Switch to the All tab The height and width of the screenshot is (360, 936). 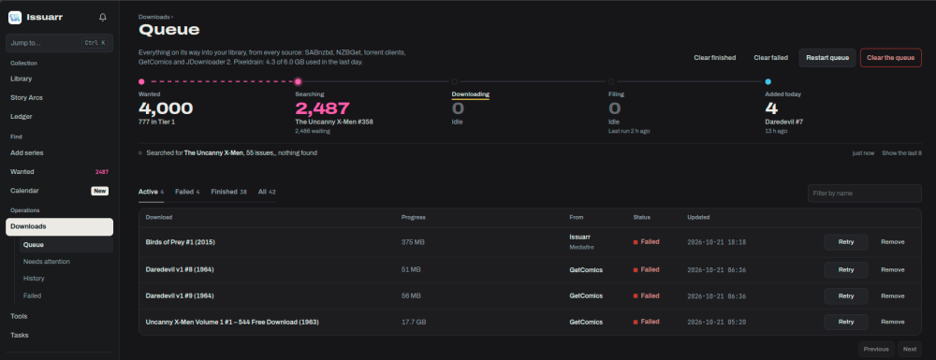(267, 192)
